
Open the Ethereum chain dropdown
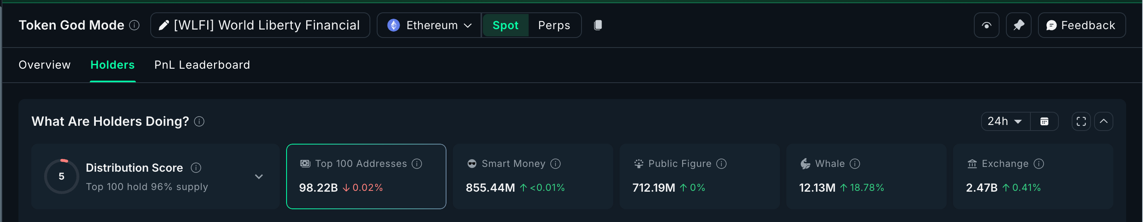tap(429, 25)
